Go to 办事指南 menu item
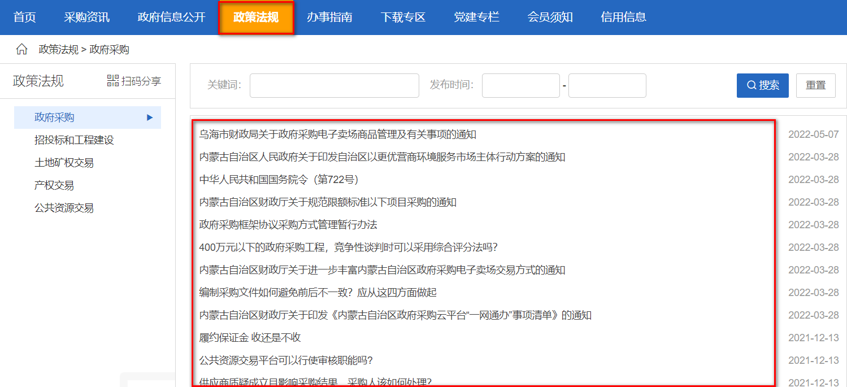847x387 pixels. tap(329, 17)
